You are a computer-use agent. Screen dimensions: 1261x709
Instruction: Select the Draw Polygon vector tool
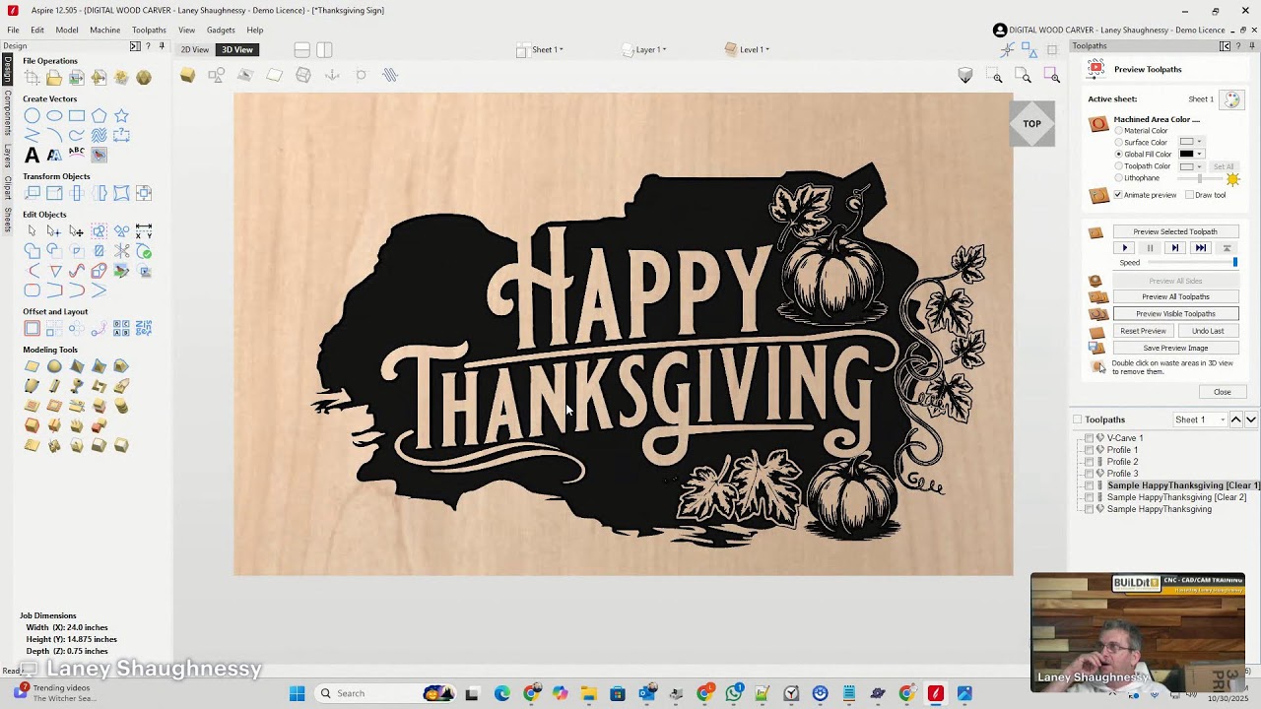click(x=99, y=116)
